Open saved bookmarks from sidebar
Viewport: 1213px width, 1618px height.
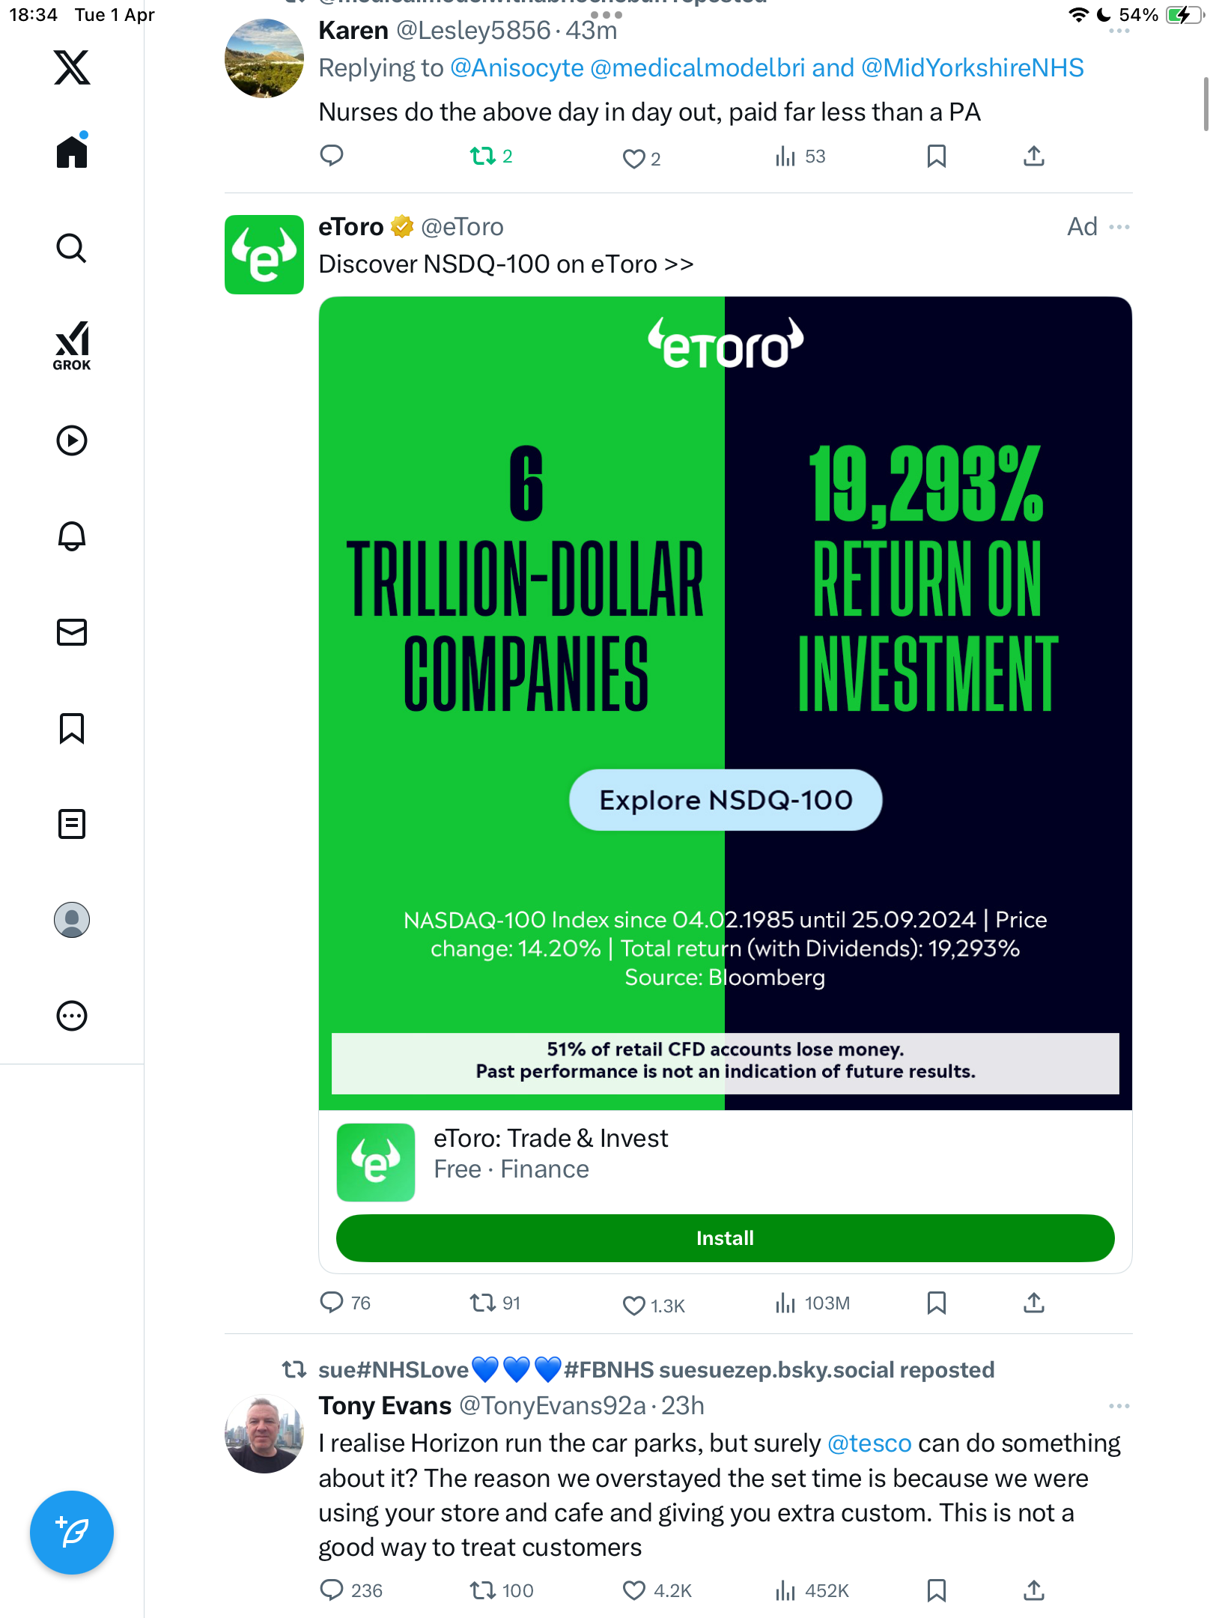point(72,728)
